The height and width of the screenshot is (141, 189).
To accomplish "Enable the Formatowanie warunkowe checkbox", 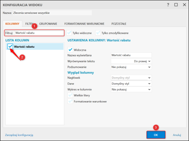I will (x=70, y=101).
